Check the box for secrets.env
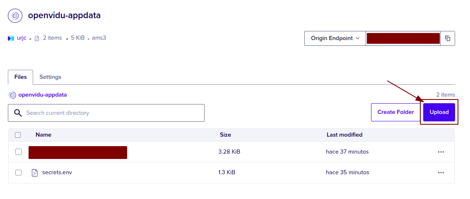This screenshot has width=470, height=199. (18, 173)
